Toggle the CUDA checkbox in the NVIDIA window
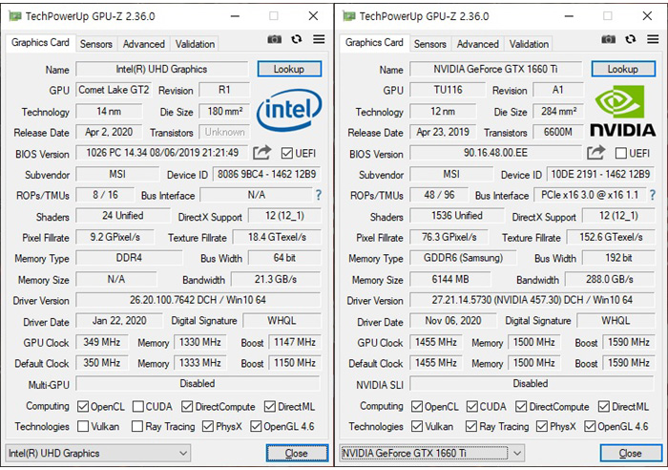 (471, 406)
